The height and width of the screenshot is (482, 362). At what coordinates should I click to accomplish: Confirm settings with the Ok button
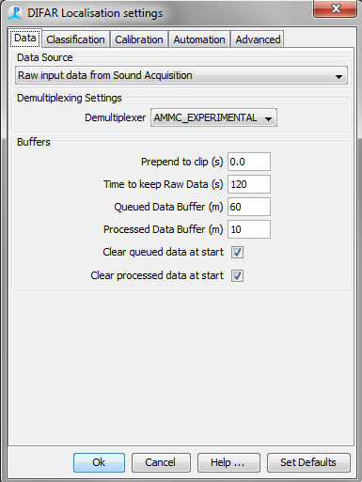pyautogui.click(x=99, y=462)
